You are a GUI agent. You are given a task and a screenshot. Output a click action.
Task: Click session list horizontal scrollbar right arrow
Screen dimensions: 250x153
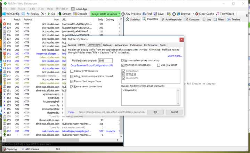point(118,140)
